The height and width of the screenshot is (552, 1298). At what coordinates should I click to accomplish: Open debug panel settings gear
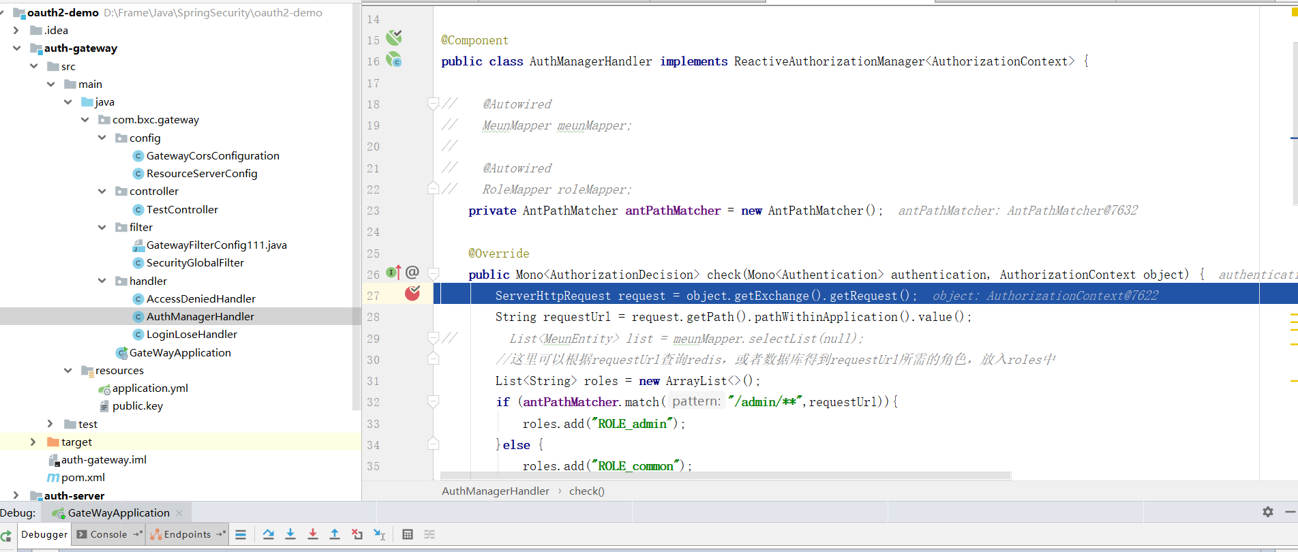[1268, 512]
